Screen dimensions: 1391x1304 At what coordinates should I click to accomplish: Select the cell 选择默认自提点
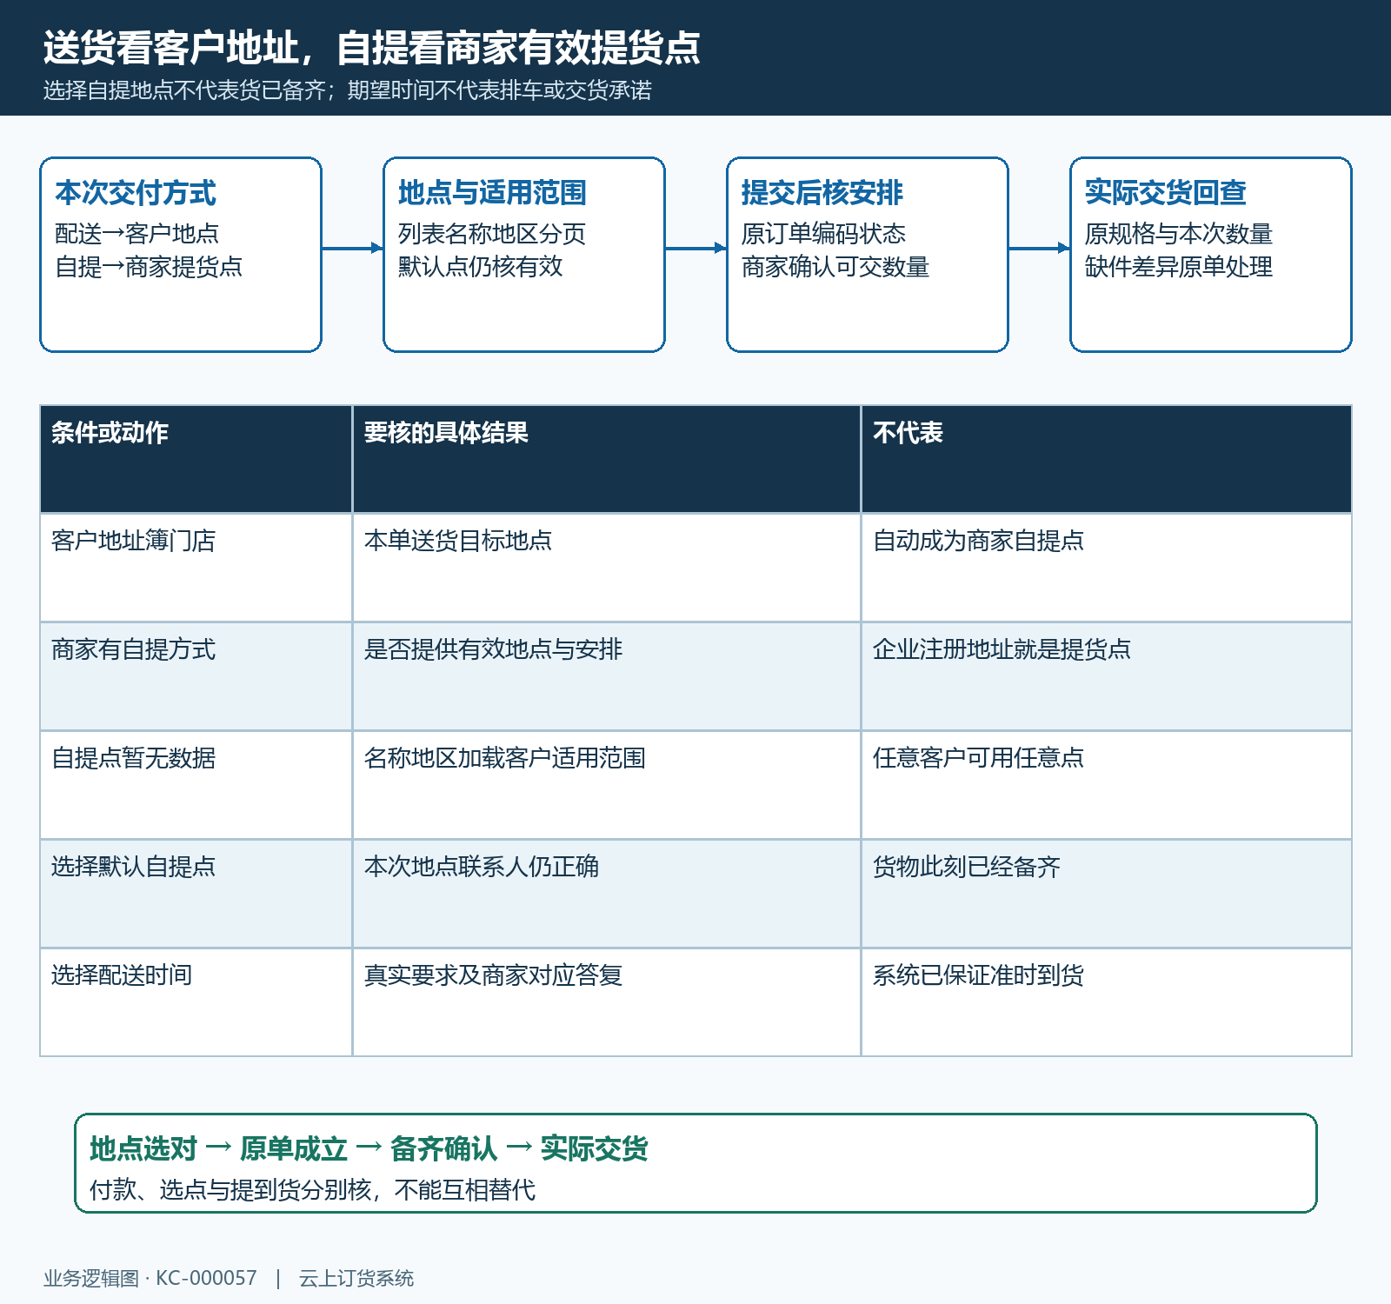pos(196,894)
